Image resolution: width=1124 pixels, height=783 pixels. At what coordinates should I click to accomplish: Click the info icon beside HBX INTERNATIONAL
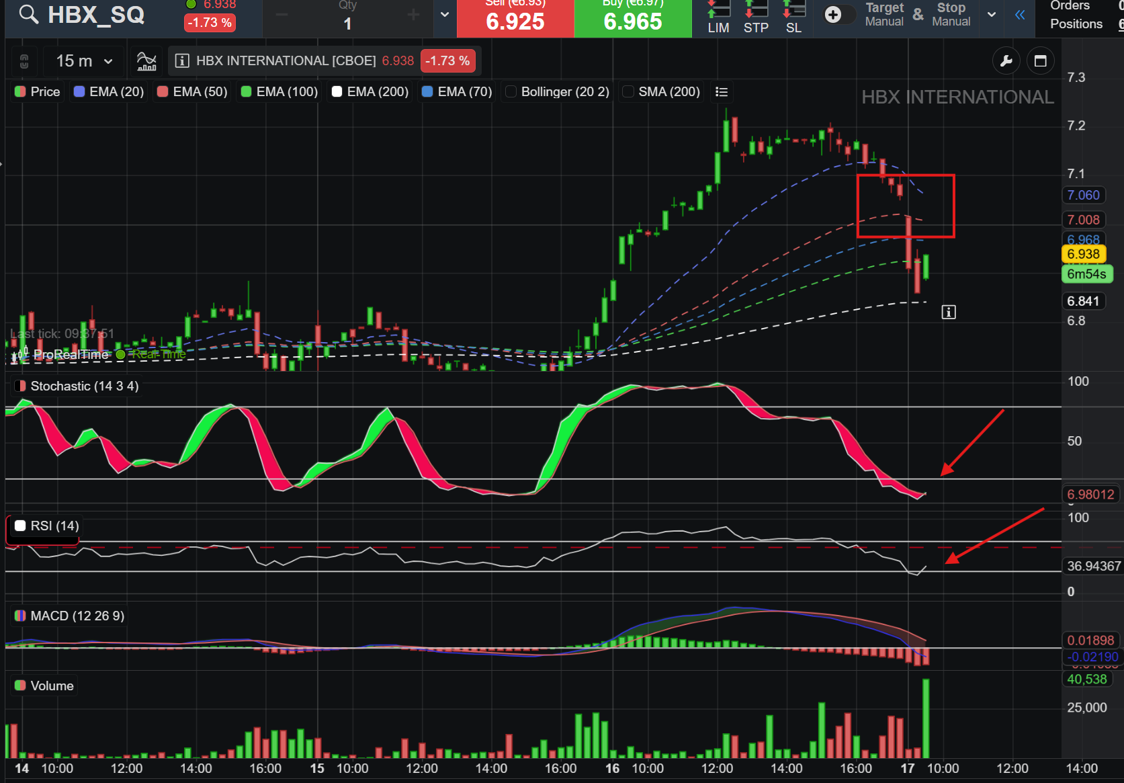click(181, 61)
